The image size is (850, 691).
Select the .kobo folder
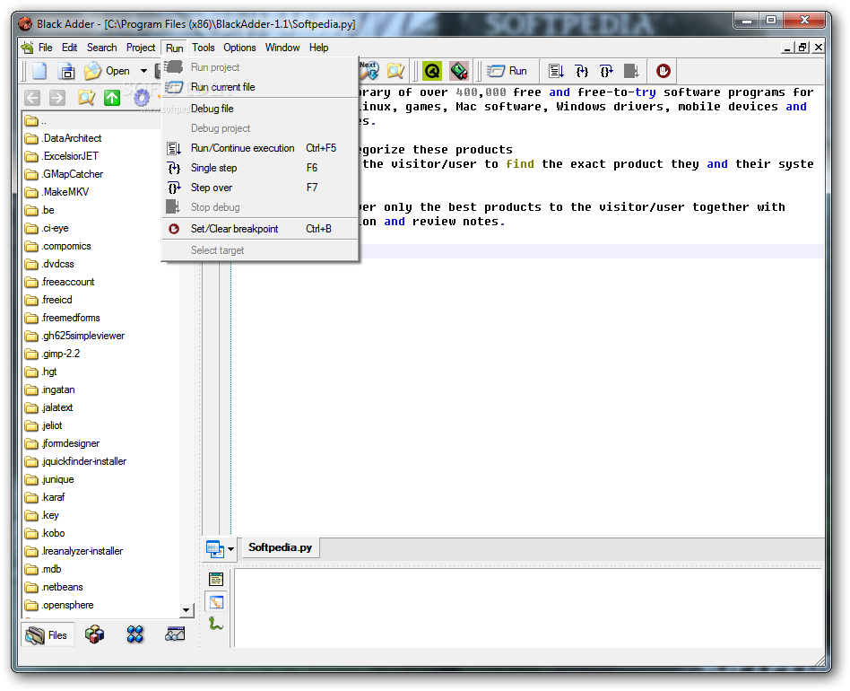click(45, 533)
